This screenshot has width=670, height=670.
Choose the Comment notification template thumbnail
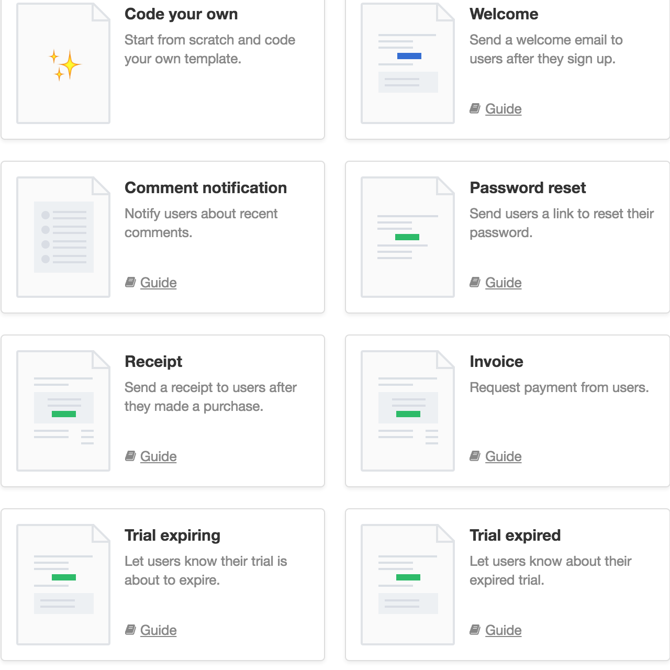(x=63, y=237)
